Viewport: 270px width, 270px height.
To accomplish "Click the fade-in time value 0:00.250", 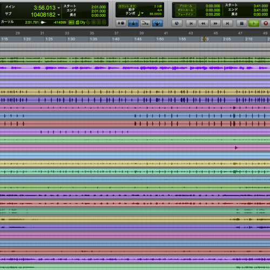I will [213, 14].
